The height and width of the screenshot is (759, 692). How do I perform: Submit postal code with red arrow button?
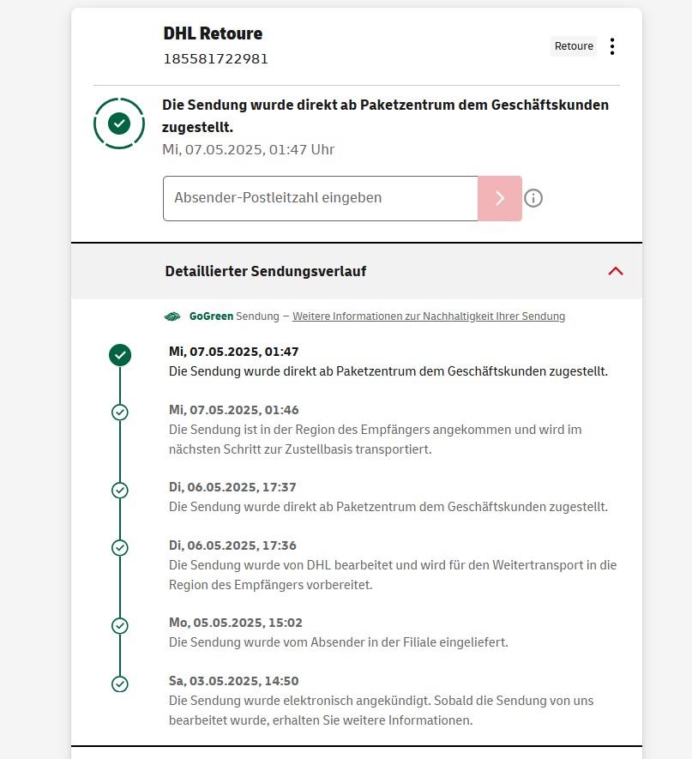pos(500,198)
